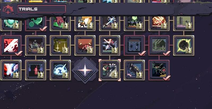Open the completed shield-bearing fighter trial
The height and width of the screenshot is (109, 212).
tap(159, 70)
